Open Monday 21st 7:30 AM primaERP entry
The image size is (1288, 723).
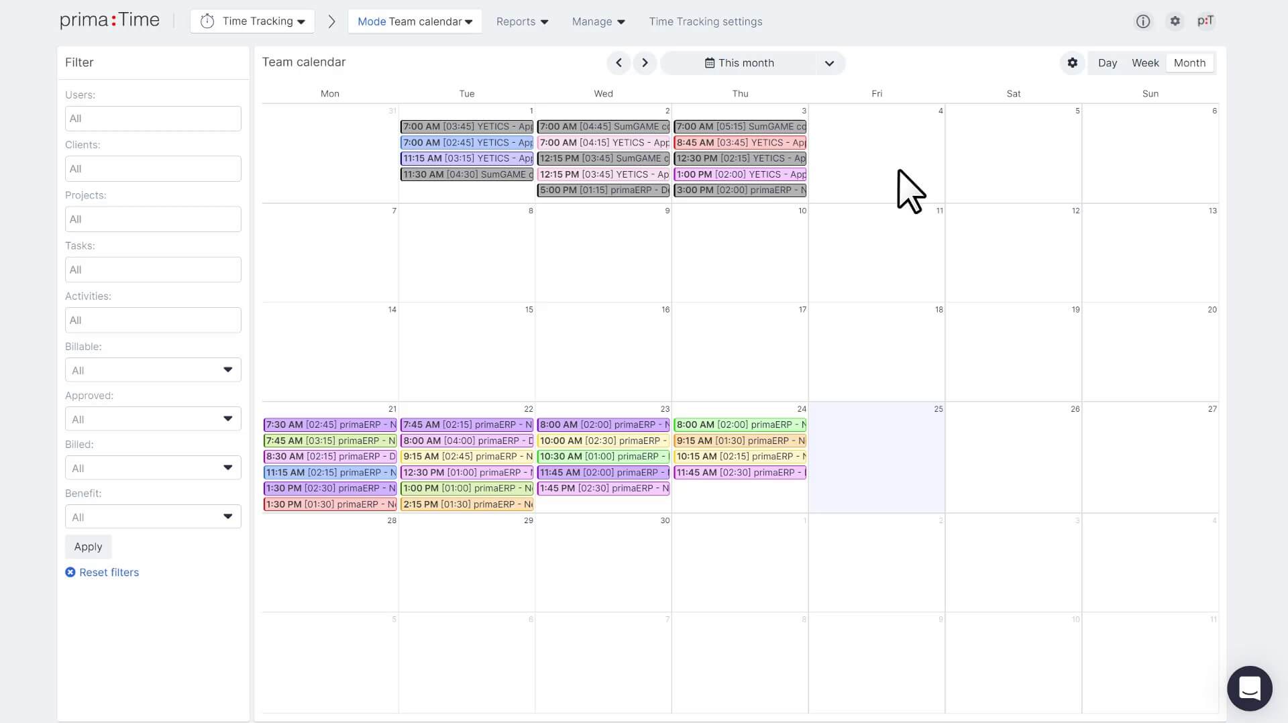pos(330,425)
